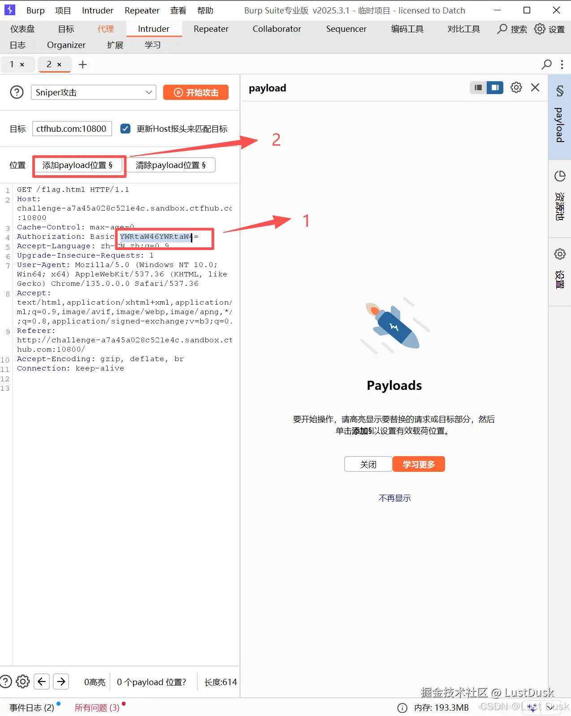Select payload tab in right sidebar
571x716 pixels.
pos(560,116)
